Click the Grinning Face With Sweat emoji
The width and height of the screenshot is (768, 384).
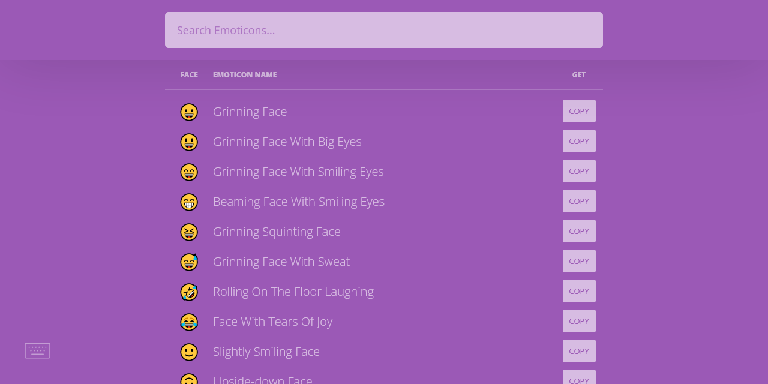[189, 262]
